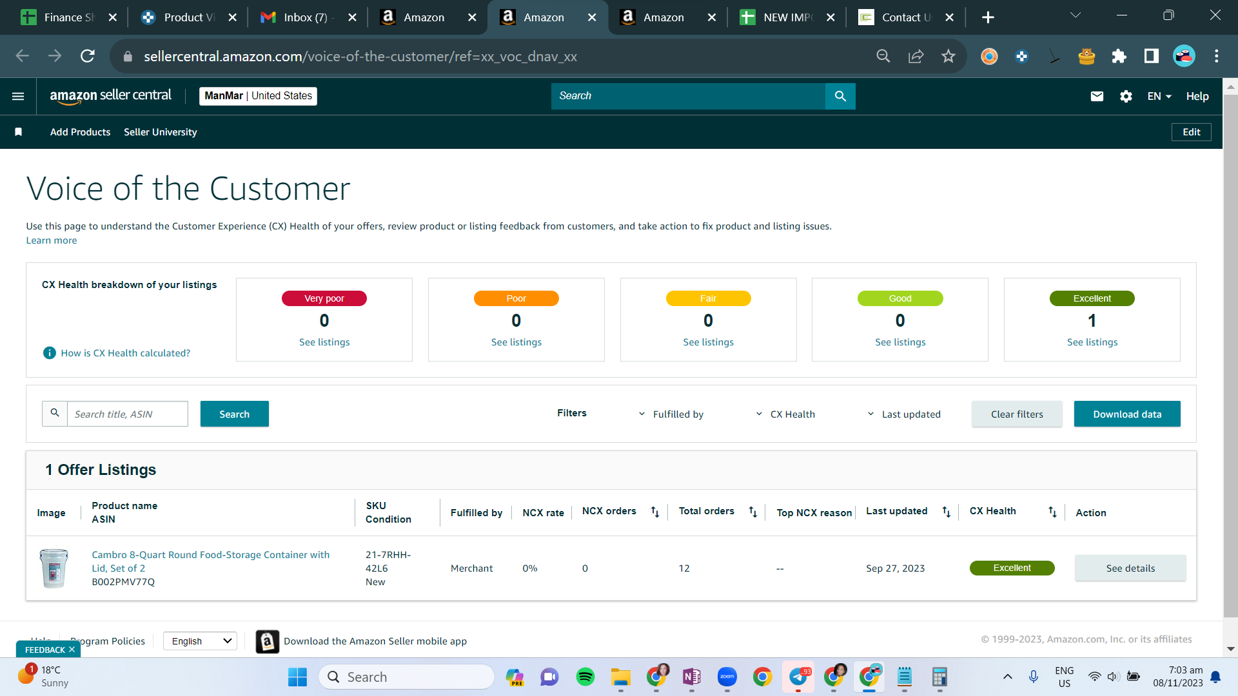Switch to the Product tab
1238x696 pixels.
tap(189, 17)
